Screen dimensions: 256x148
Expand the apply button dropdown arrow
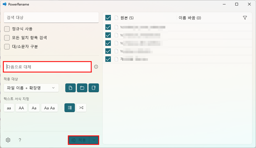[94, 140]
